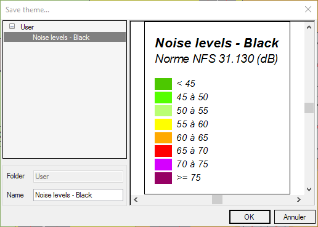Screen dimensions: 318x227
Task: Click the disabled Folder field
Action: click(78, 177)
